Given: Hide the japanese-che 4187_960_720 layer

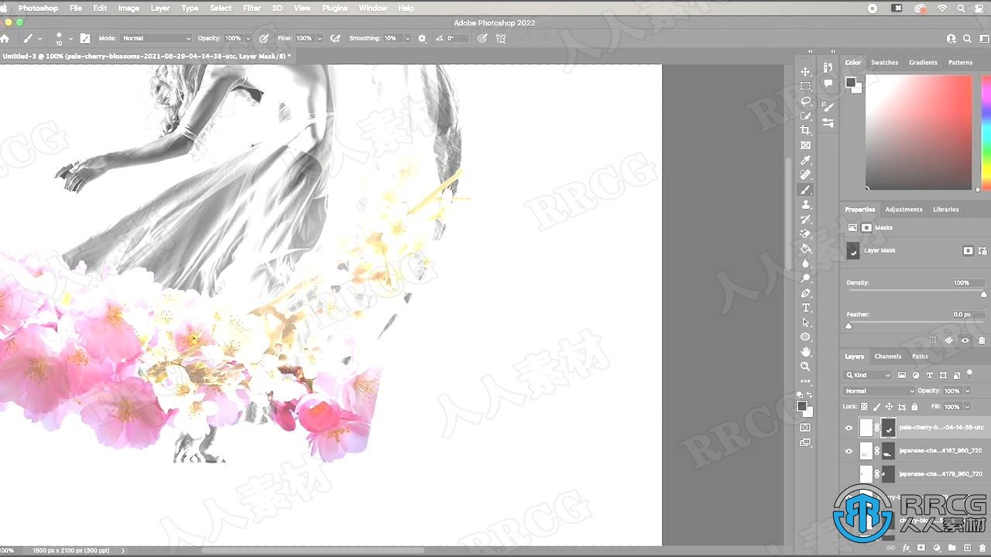Looking at the screenshot, I should coord(849,451).
